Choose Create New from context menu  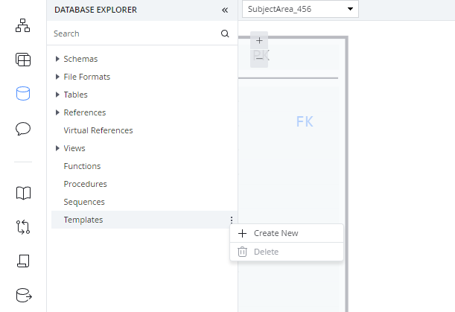pyautogui.click(x=276, y=233)
